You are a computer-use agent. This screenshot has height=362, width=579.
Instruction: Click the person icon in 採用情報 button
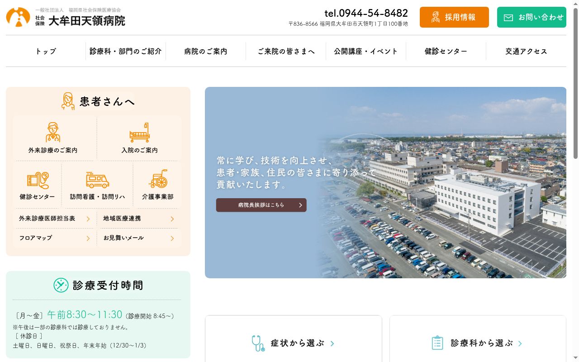pyautogui.click(x=435, y=17)
